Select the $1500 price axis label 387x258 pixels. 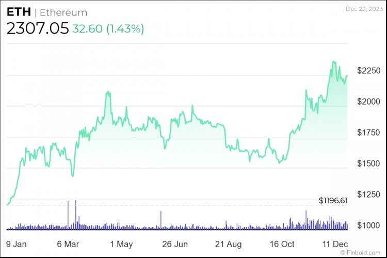[x=369, y=164]
